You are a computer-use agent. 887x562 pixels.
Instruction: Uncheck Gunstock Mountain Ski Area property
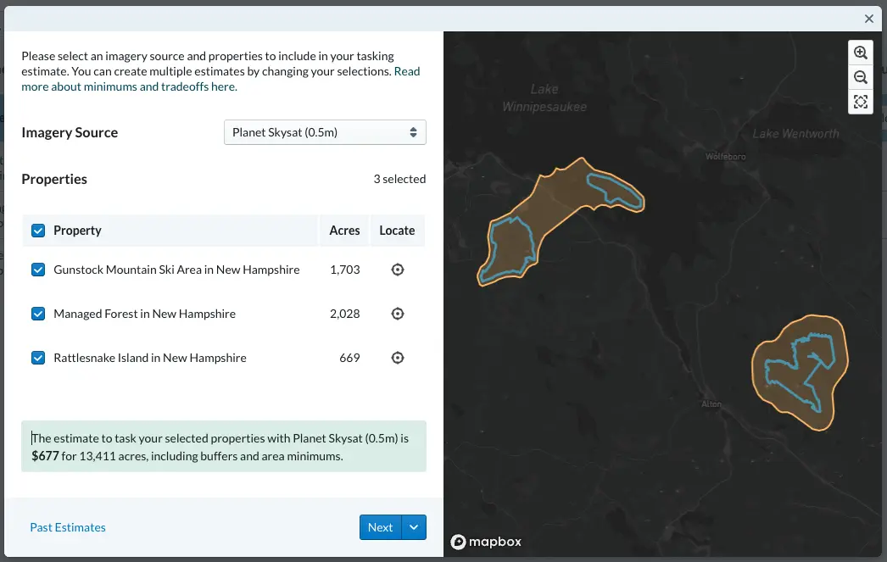pyautogui.click(x=38, y=270)
